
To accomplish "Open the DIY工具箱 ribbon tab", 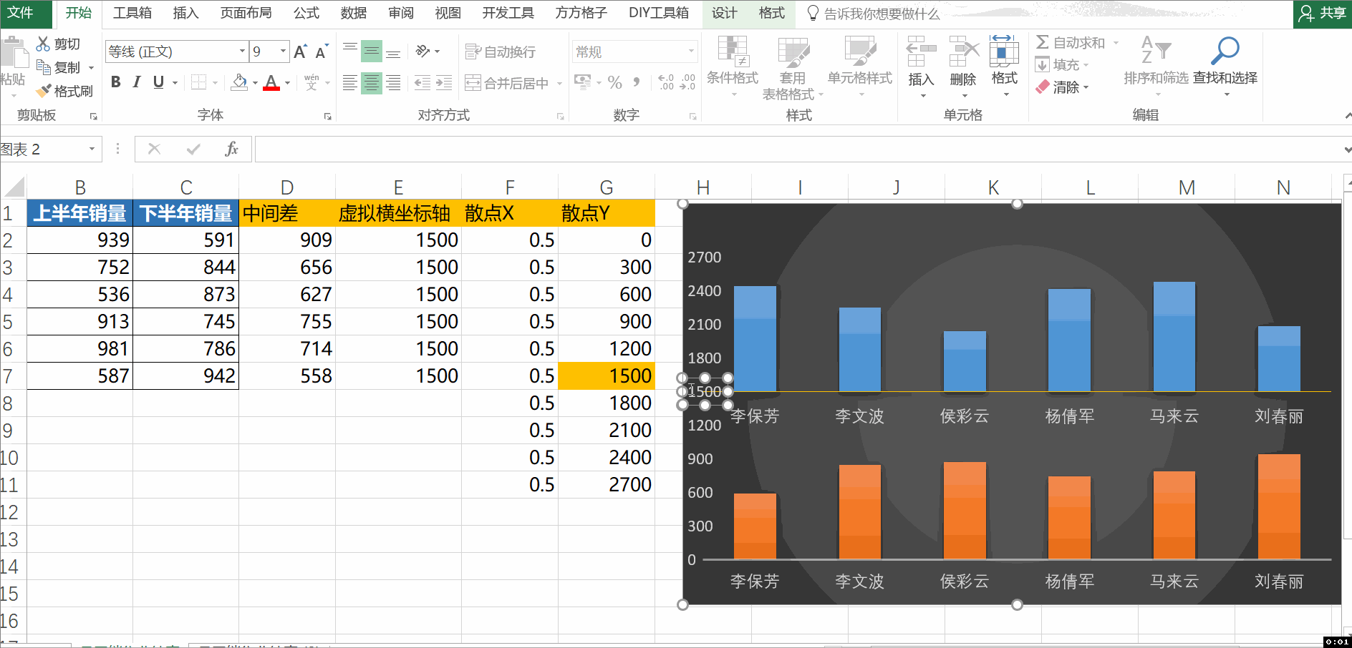I will (658, 13).
